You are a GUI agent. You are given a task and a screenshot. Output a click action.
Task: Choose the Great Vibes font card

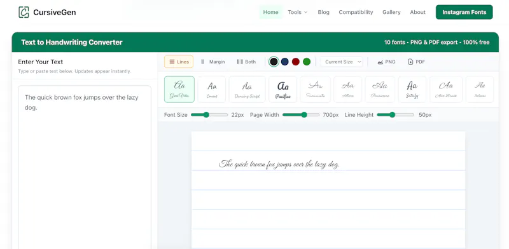tap(179, 90)
